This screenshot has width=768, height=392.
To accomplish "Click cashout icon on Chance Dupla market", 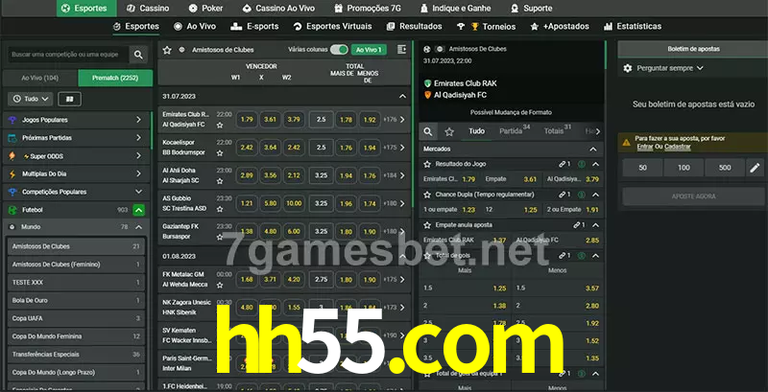I will pyautogui.click(x=582, y=195).
